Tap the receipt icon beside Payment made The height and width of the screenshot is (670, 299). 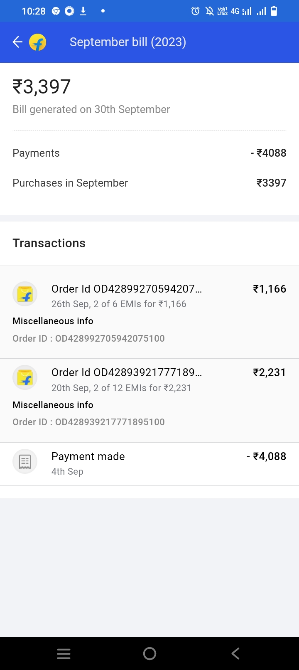[25, 461]
